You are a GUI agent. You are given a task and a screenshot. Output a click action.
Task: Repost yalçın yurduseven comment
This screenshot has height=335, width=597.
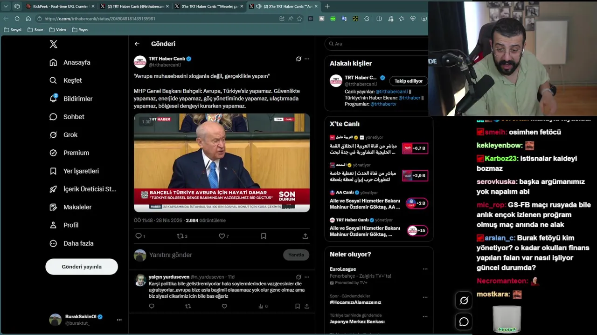(x=188, y=306)
